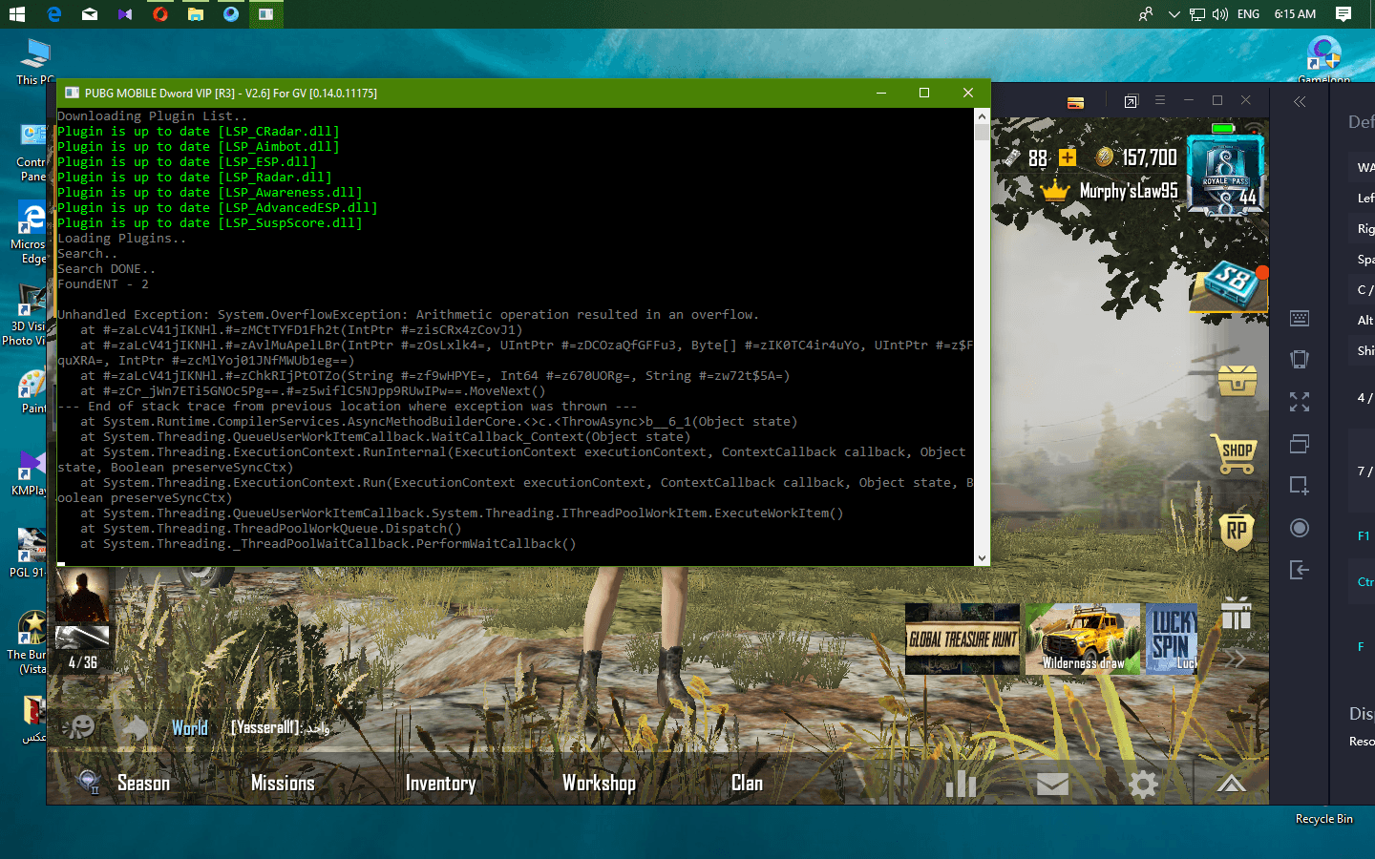The height and width of the screenshot is (859, 1375).
Task: Open the Gameloop multi-window icon
Action: (1300, 444)
